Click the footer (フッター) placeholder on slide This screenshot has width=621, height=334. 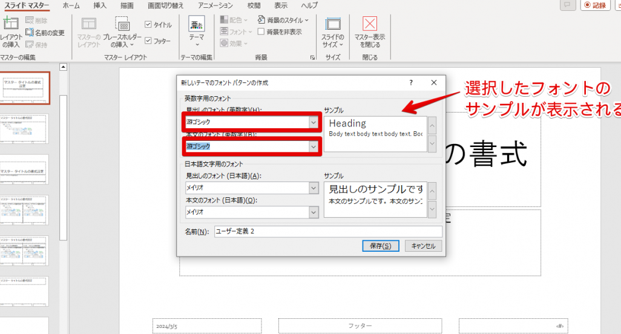coord(360,326)
